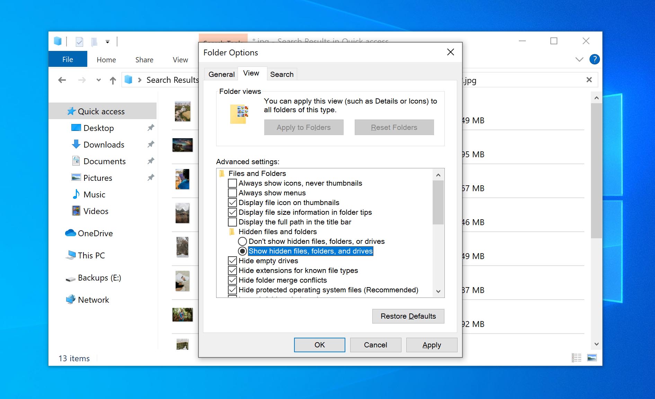Viewport: 655px width, 399px height.
Task: Click the Explorer file list scrollbar thumb
Action: (x=596, y=171)
